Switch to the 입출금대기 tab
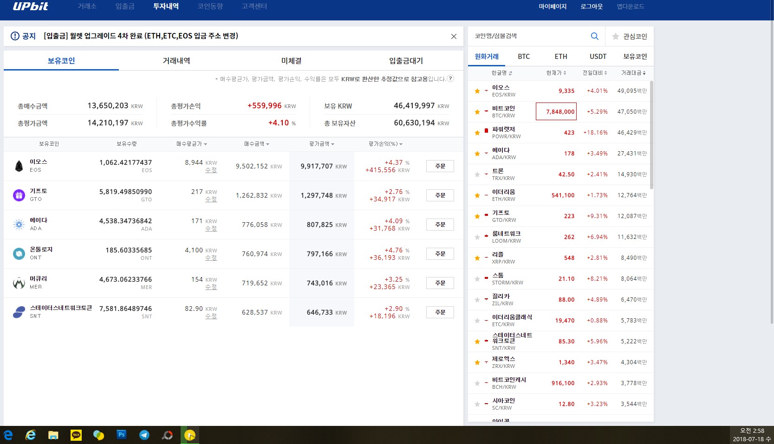Viewport: 774px width, 444px height. (406, 61)
